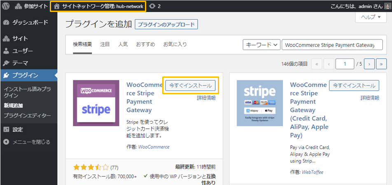The width and height of the screenshot is (392, 185).
Task: Click the user silhouette icon
Action: point(7,51)
